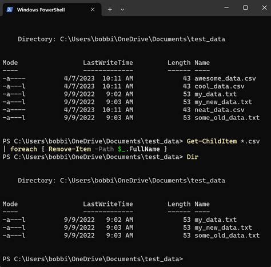Click my_new_data.txt in the second directory listing

point(223,228)
